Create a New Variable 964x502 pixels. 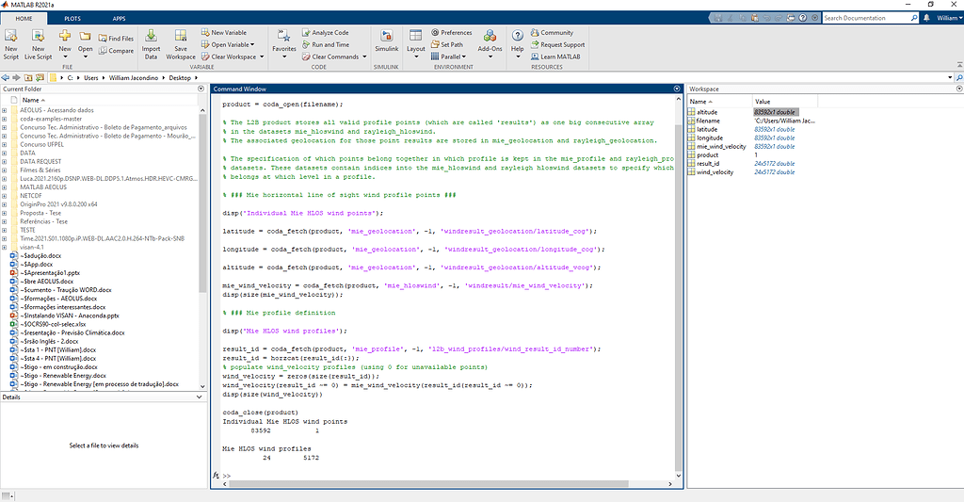coord(224,32)
